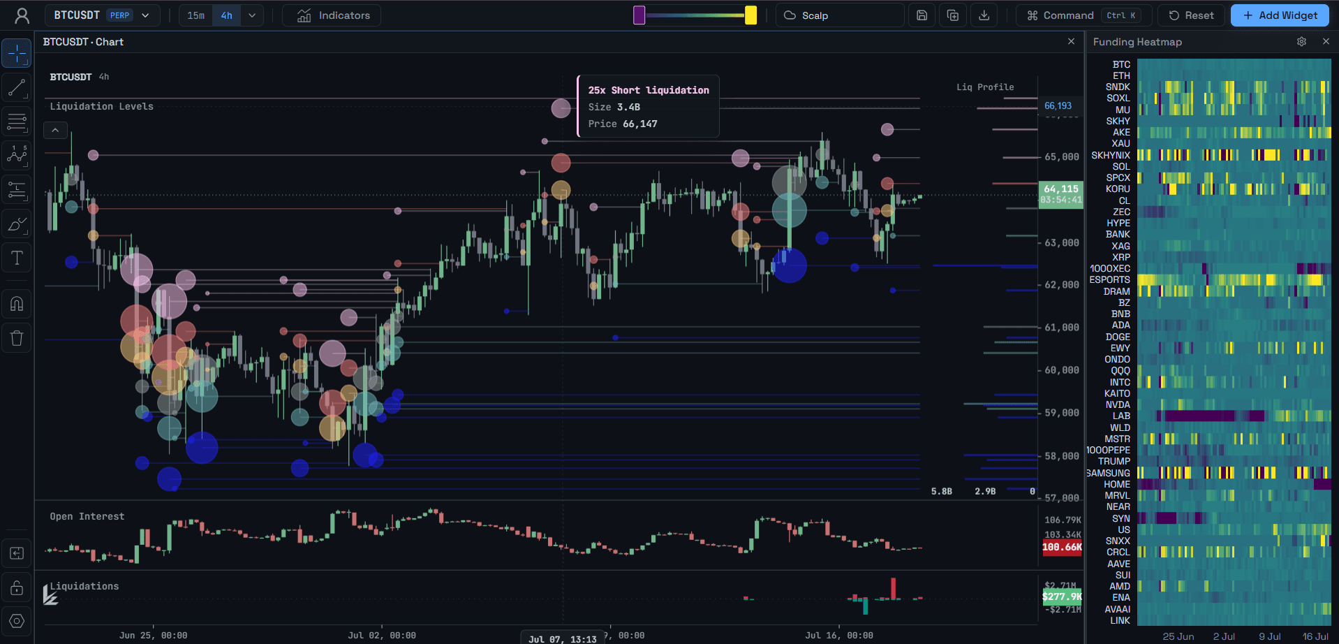Delete drawings with the trash icon
The width and height of the screenshot is (1339, 644).
(17, 338)
